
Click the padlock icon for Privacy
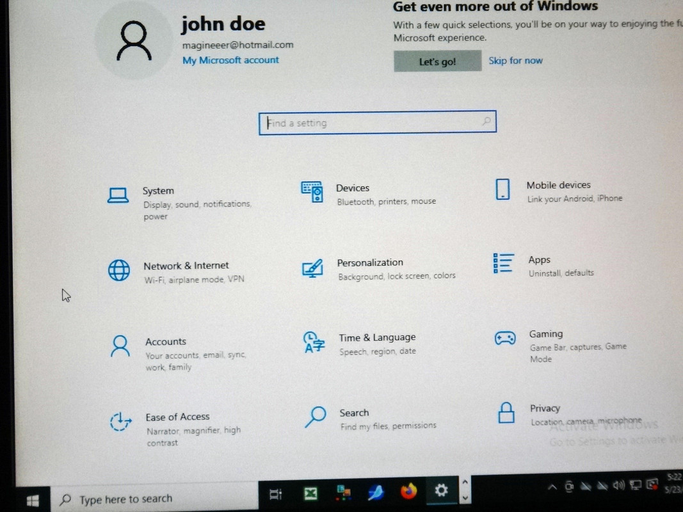[x=506, y=413]
